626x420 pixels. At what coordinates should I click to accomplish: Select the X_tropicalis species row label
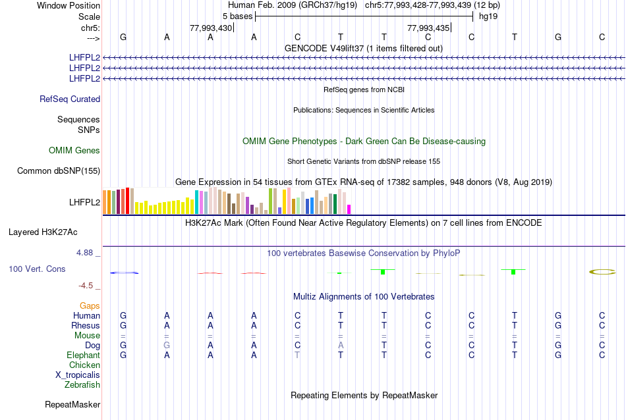(x=78, y=375)
